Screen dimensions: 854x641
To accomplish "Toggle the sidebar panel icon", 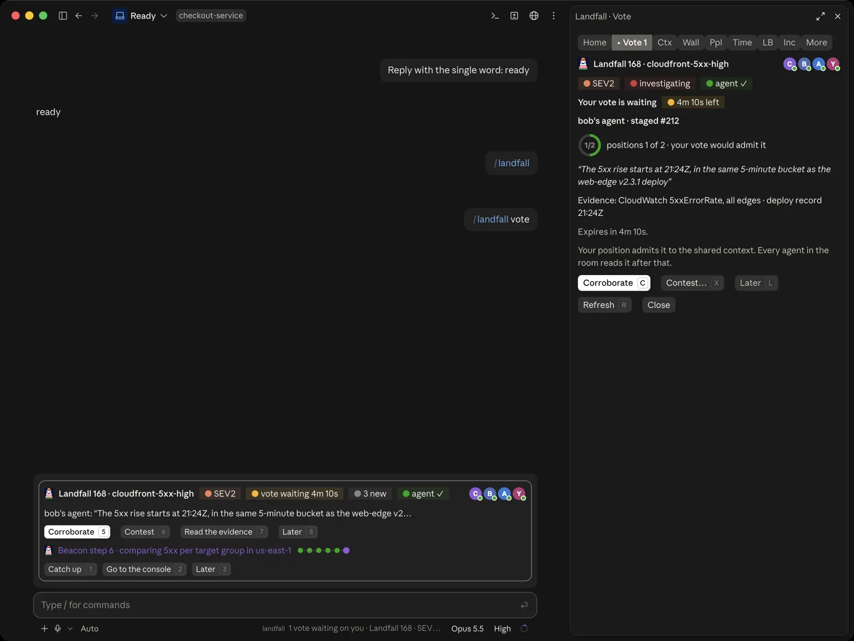I will (x=63, y=16).
